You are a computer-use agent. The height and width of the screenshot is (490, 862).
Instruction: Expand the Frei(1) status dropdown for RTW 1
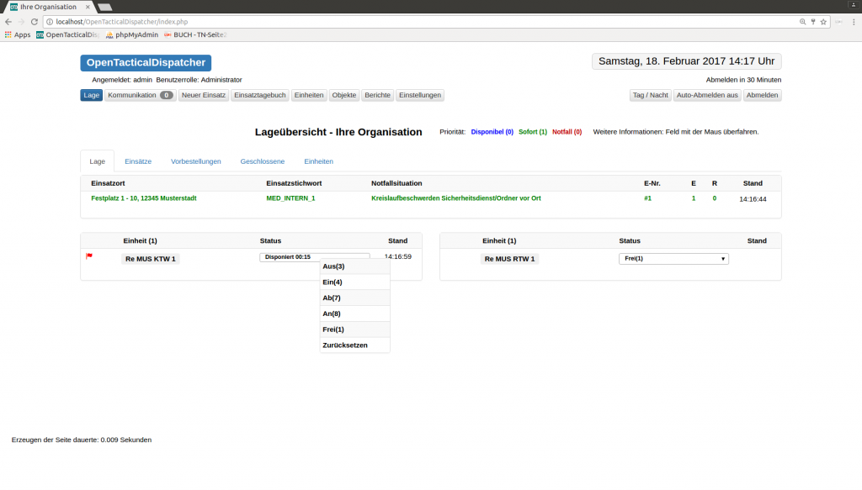[x=673, y=258]
